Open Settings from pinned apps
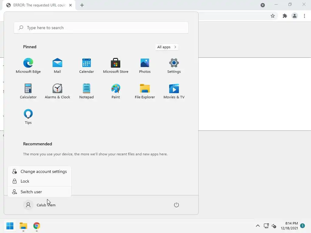The image size is (311, 233). [174, 66]
